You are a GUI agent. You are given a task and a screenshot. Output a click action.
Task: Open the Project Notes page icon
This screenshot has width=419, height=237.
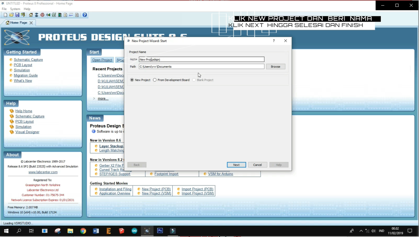tap(77, 15)
